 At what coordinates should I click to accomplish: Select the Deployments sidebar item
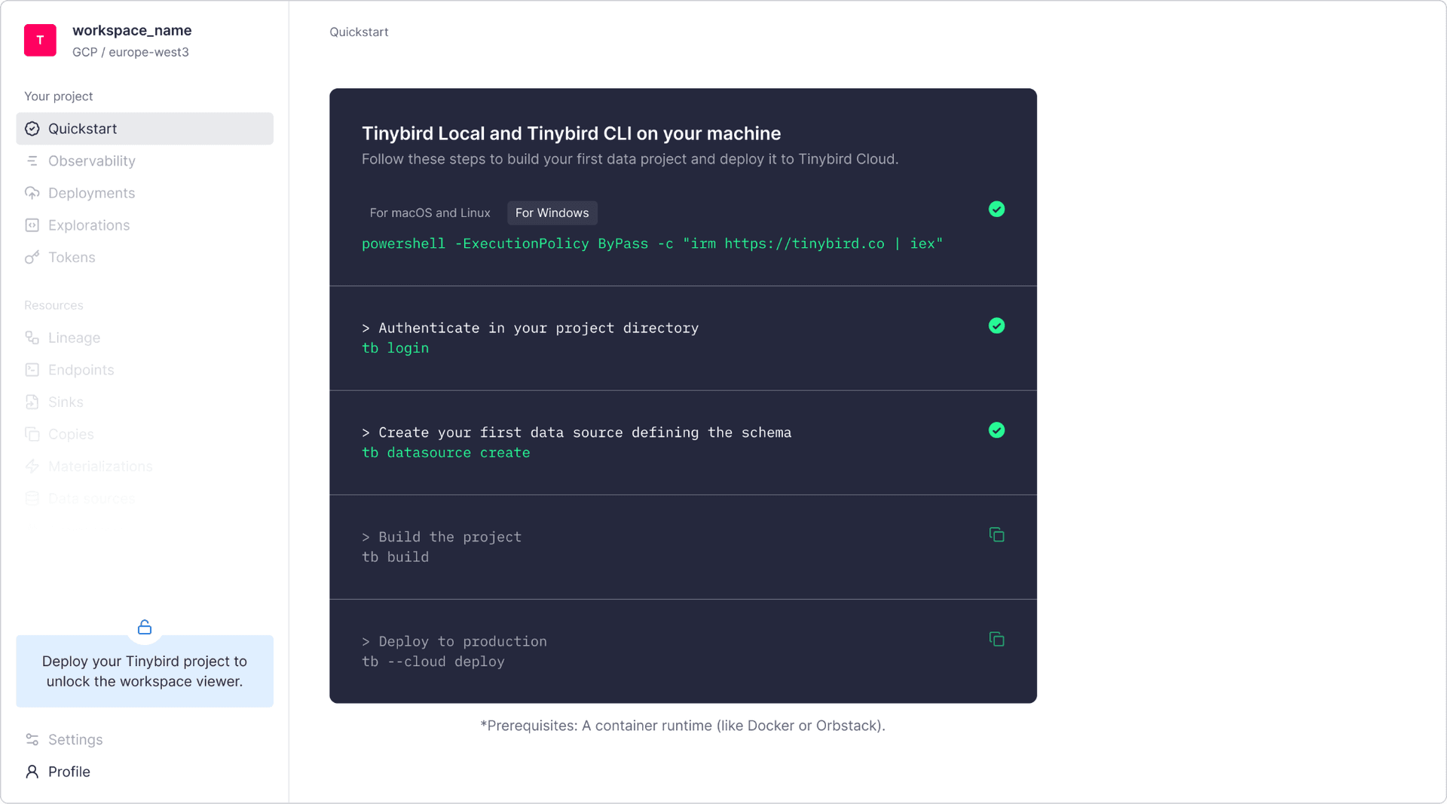pos(91,193)
